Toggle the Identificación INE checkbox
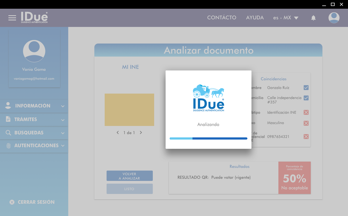This screenshot has height=216, width=348. (306, 112)
